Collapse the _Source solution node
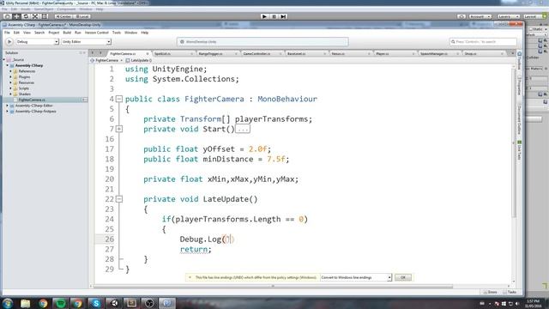The height and width of the screenshot is (309, 549). tap(4, 59)
